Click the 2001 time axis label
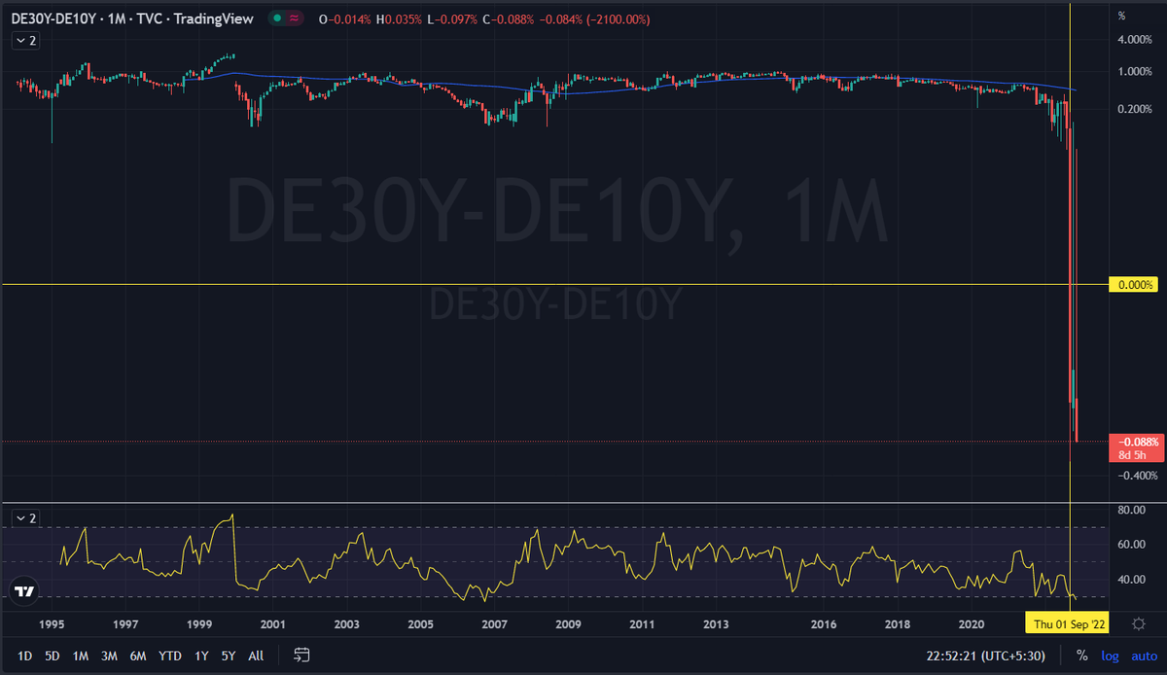 (272, 622)
